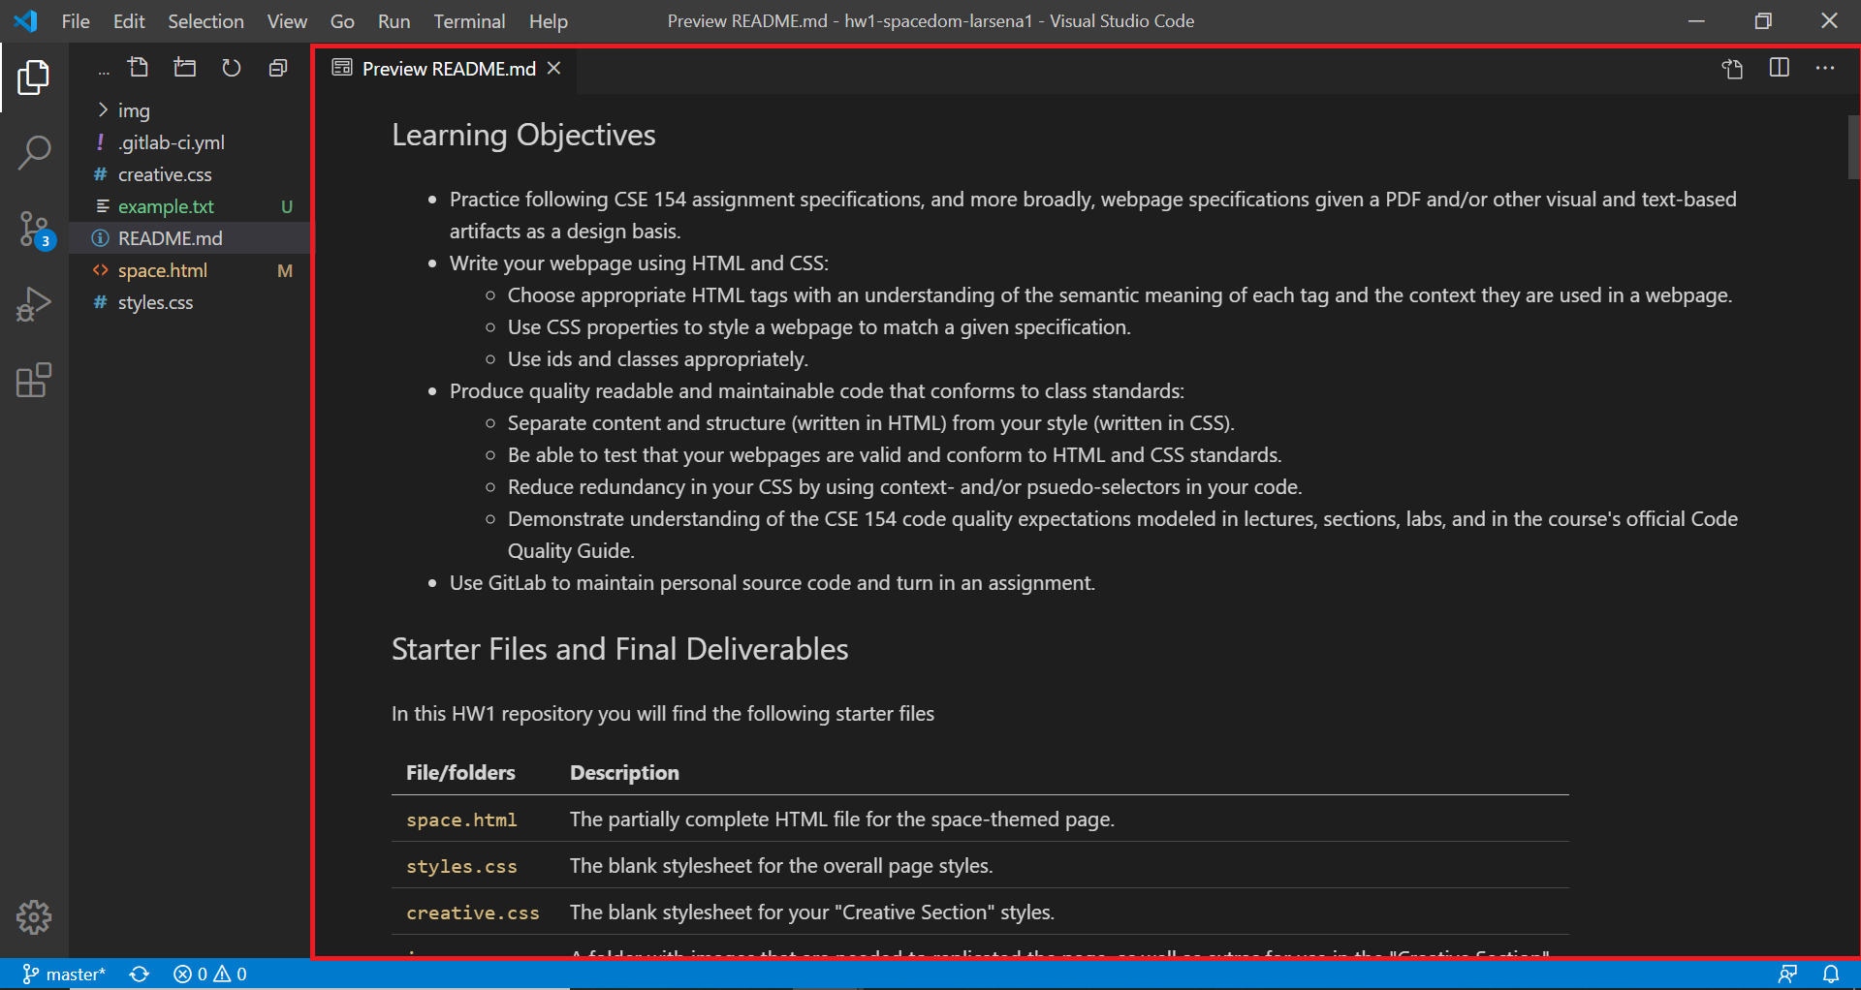
Task: Click the preview vertical scrollbar thumb
Action: click(x=1853, y=147)
